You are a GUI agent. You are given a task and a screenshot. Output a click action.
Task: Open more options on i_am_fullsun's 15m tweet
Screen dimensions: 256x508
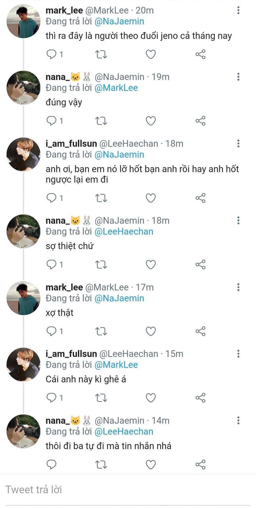[x=238, y=354]
